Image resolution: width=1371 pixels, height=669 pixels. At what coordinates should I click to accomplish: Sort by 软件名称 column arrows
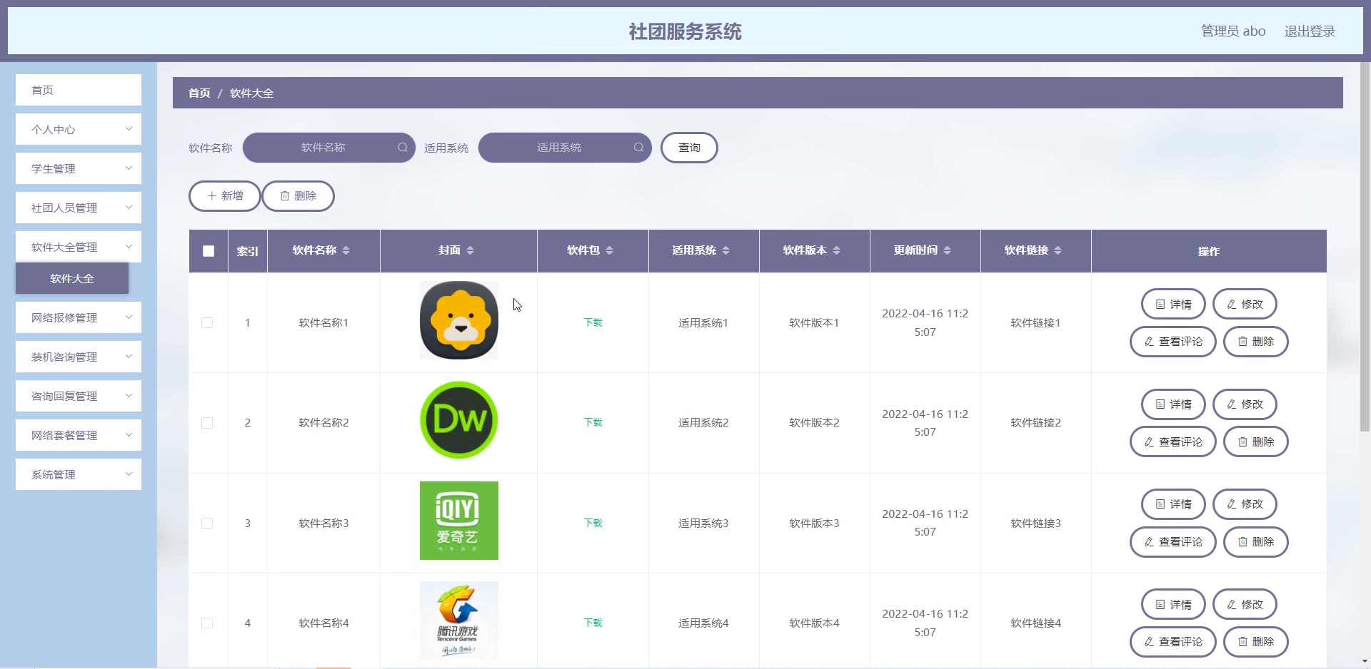pyautogui.click(x=346, y=250)
